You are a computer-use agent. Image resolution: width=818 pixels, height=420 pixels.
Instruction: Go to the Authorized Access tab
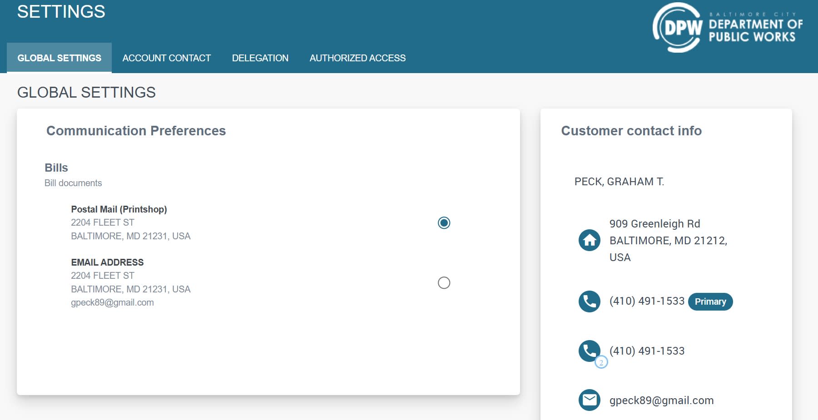(358, 58)
